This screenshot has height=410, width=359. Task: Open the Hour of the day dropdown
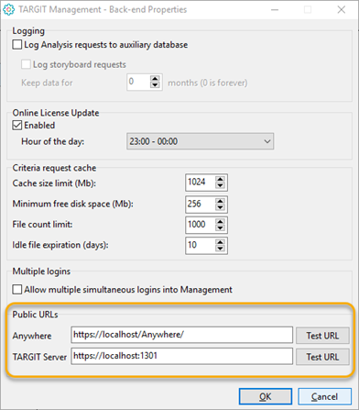(x=201, y=141)
